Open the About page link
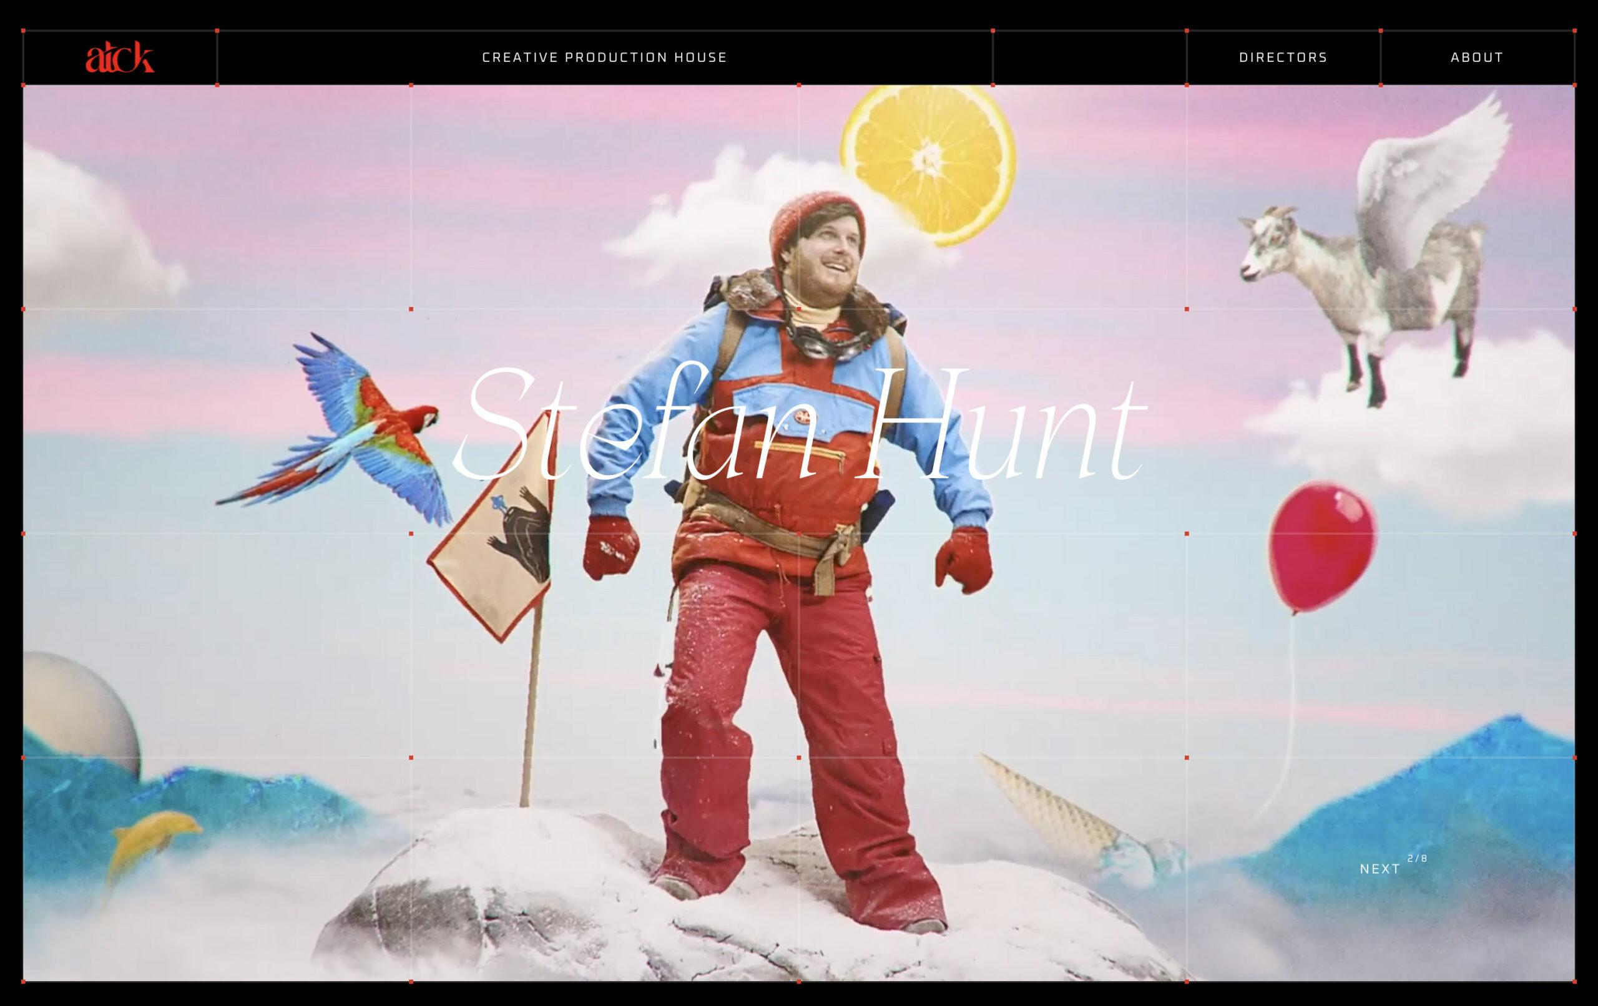This screenshot has height=1006, width=1598. 1478,58
